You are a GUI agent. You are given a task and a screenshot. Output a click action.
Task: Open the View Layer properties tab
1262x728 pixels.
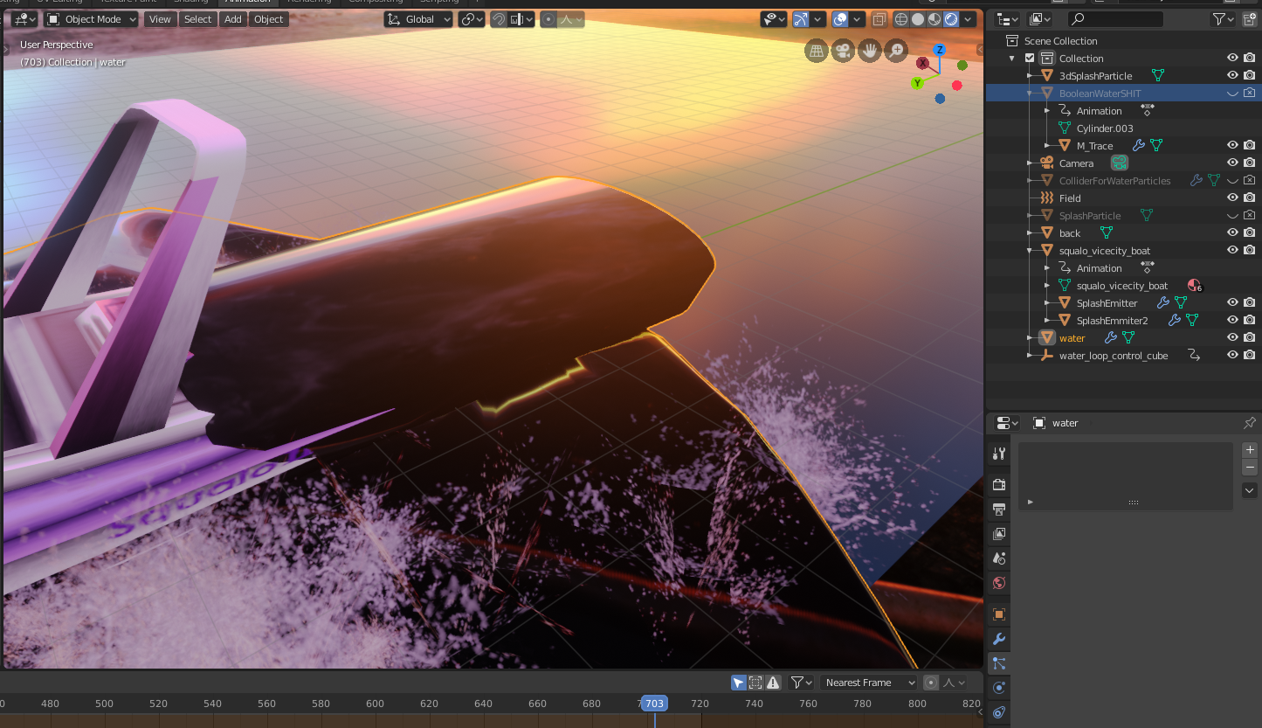(x=999, y=534)
